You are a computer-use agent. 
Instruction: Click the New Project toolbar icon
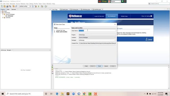point(5,6)
